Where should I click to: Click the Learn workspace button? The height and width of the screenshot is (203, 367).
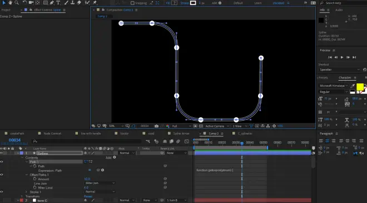click(258, 3)
